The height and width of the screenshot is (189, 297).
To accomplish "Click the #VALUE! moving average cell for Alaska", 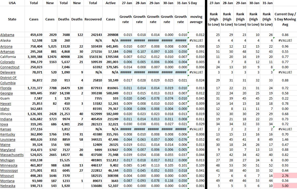I will pyautogui.click(x=196, y=40).
